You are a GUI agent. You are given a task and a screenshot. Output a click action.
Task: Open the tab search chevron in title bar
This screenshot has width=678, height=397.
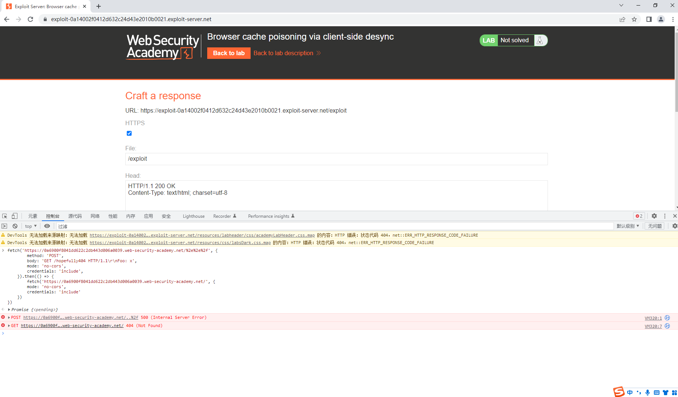(x=621, y=5)
